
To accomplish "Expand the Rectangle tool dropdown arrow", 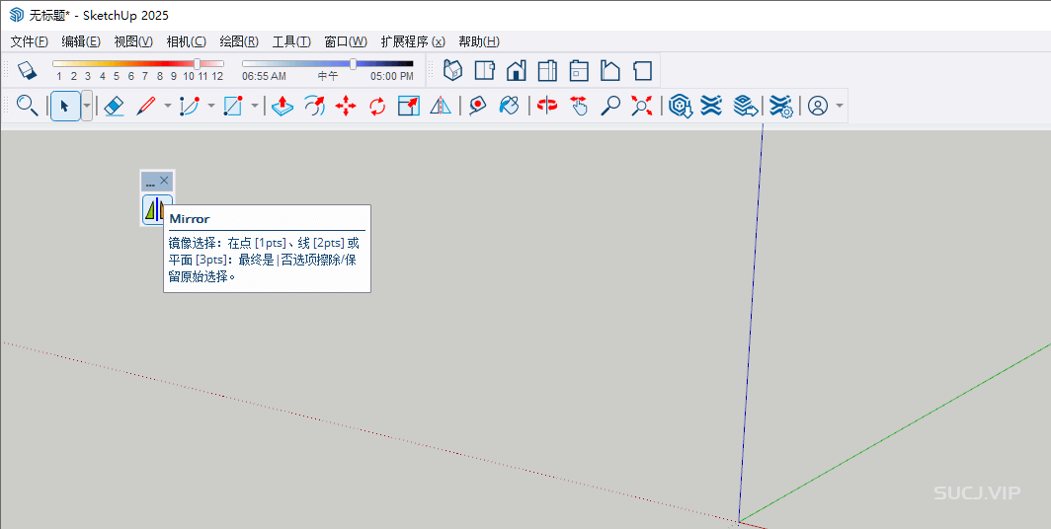I will 255,106.
